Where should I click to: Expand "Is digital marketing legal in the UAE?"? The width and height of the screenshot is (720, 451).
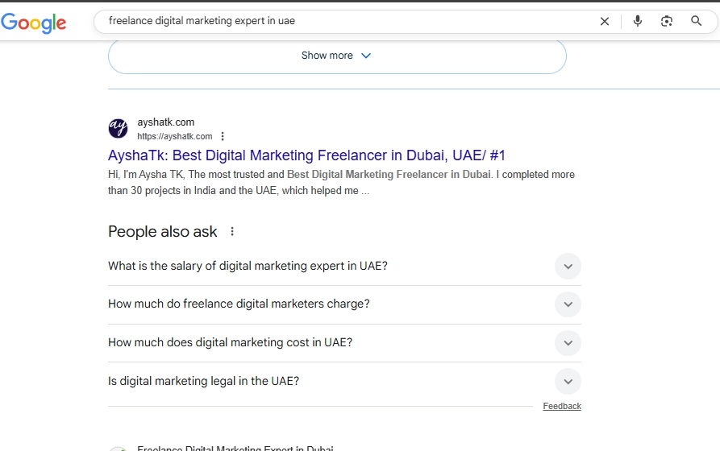pyautogui.click(x=344, y=381)
